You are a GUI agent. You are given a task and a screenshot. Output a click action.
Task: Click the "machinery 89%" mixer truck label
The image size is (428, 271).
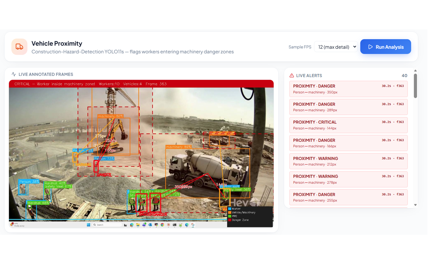click(178, 147)
